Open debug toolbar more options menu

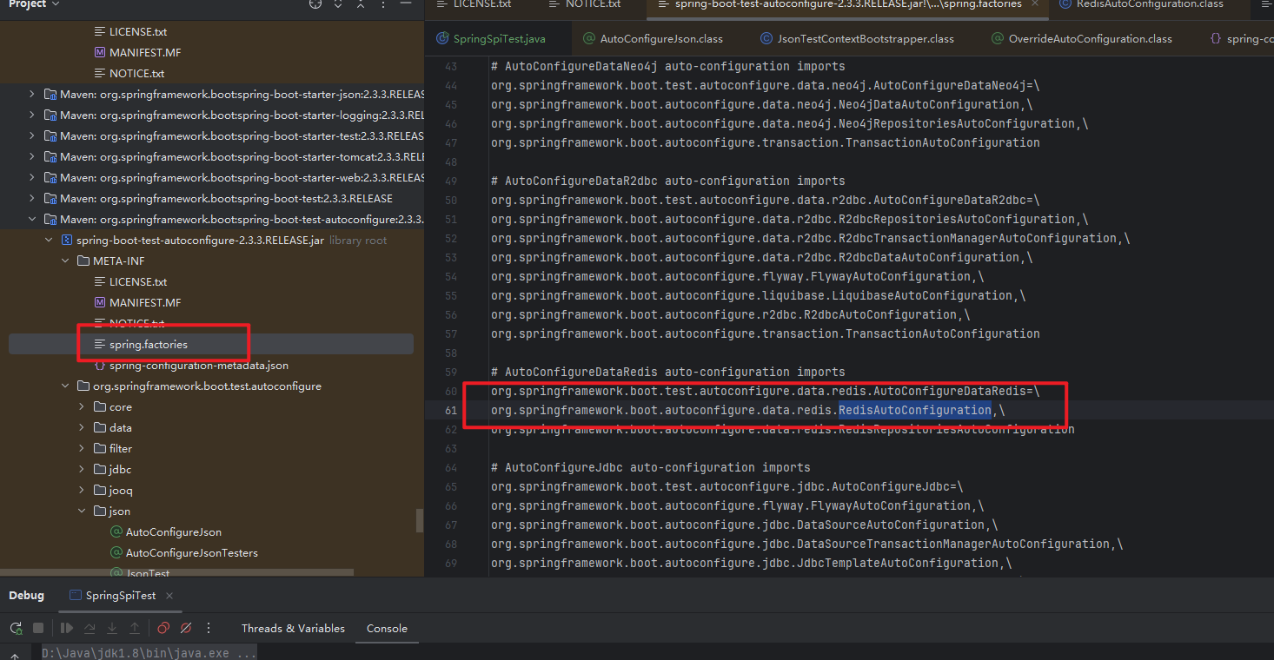click(209, 628)
